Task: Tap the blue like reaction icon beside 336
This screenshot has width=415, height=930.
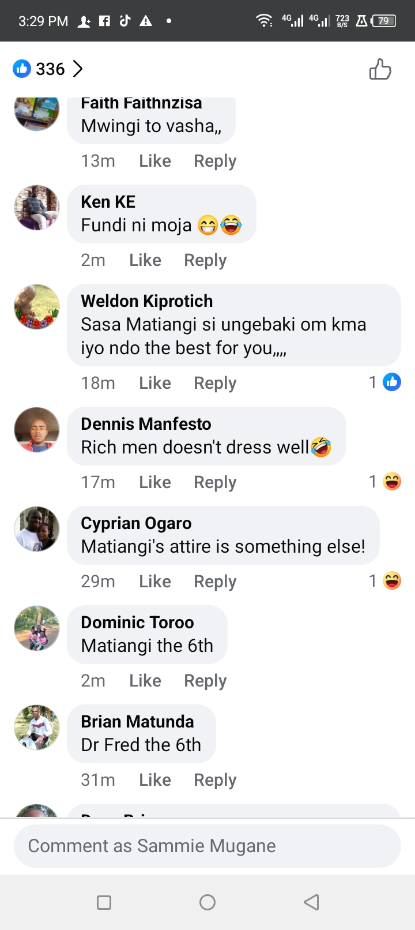Action: [x=22, y=69]
